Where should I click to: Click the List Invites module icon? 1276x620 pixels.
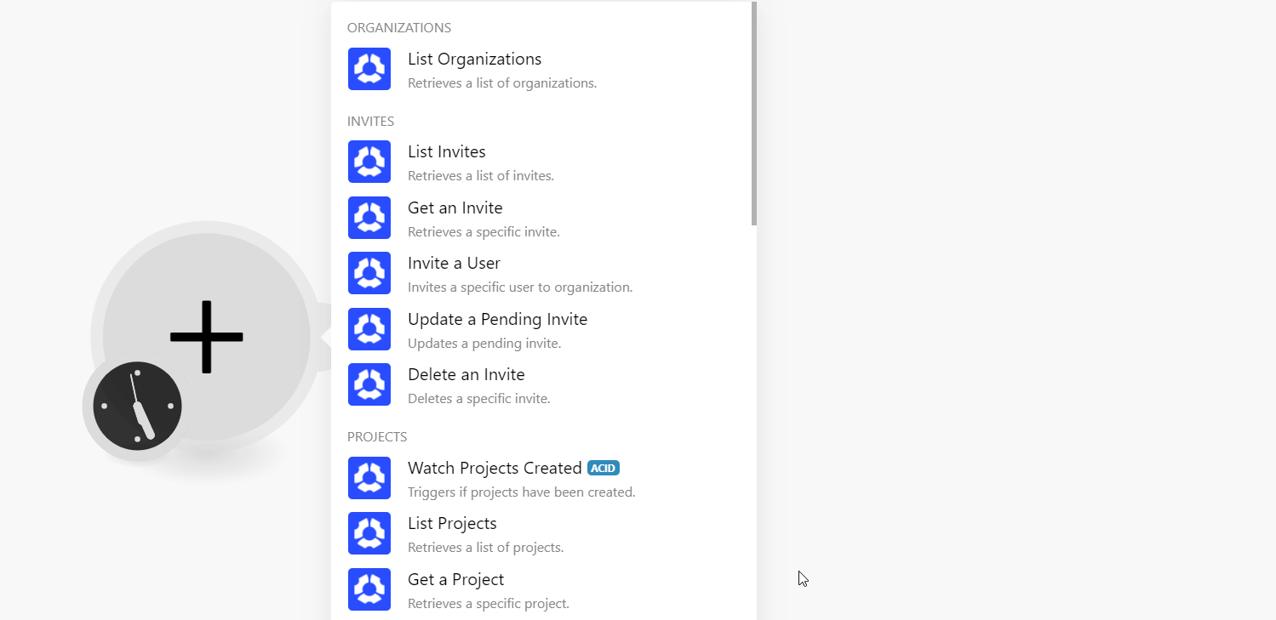369,162
